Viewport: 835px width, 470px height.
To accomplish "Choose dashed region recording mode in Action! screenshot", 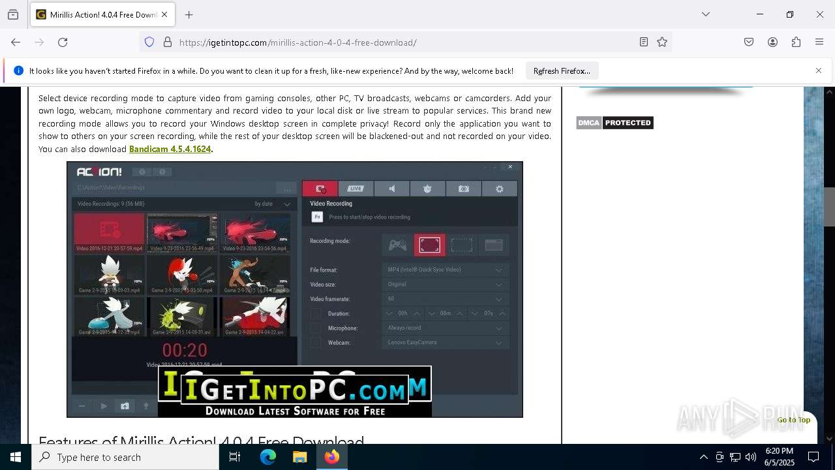I will point(461,245).
